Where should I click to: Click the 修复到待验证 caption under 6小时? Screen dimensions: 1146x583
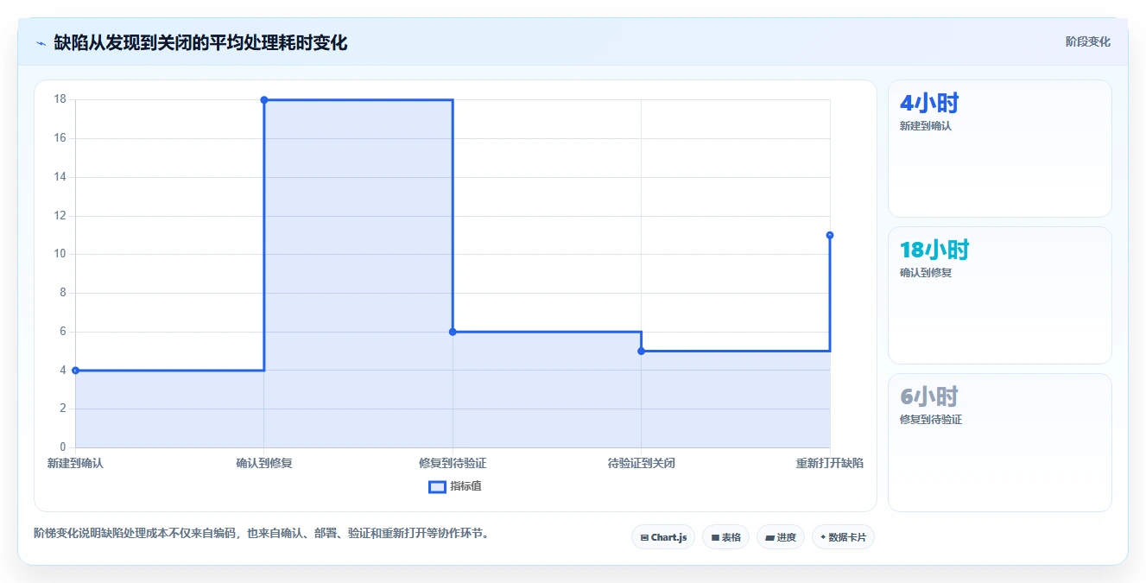click(x=931, y=420)
